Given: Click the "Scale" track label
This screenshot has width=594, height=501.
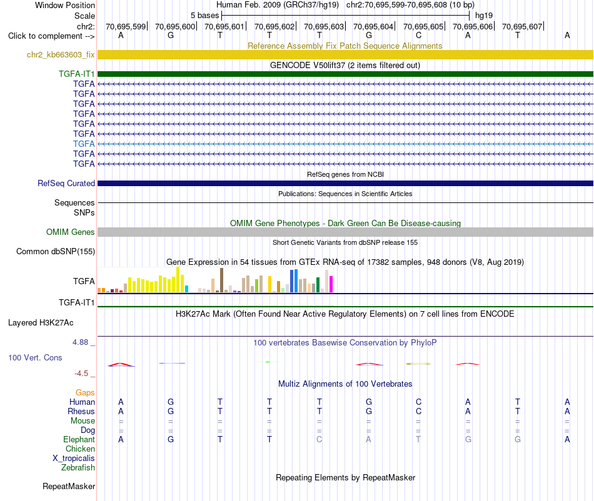Looking at the screenshot, I should 84,16.
